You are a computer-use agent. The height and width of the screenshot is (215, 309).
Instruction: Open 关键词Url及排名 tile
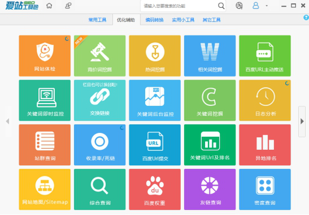click(210, 145)
